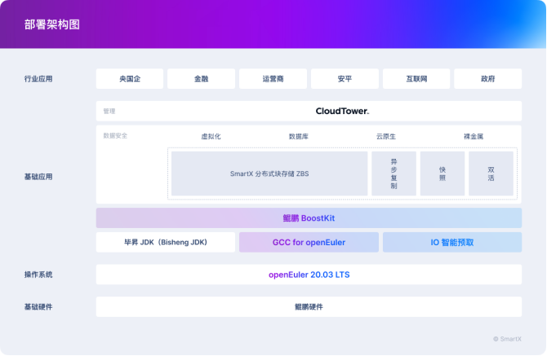Click the SmartX 分布式块存储 ZBS block

269,174
